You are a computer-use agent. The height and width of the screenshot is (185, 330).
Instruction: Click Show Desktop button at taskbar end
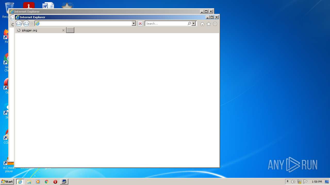[x=327, y=182]
